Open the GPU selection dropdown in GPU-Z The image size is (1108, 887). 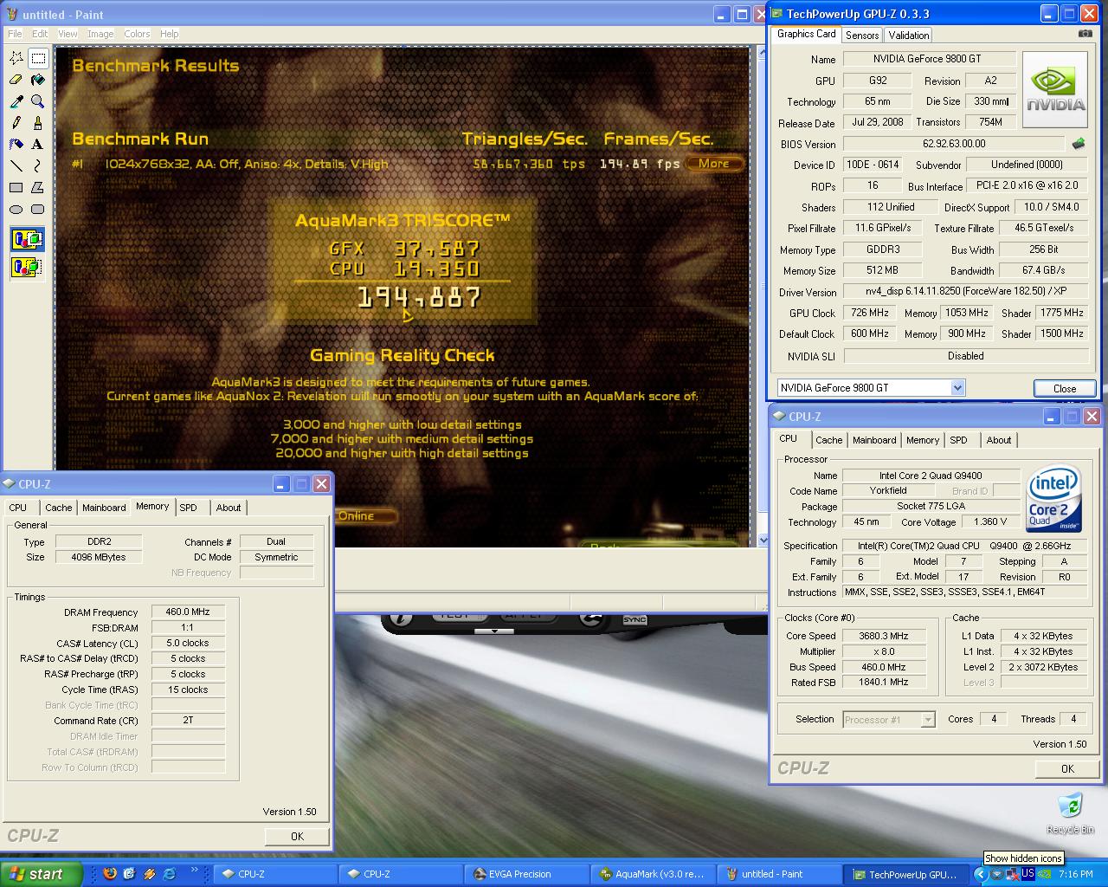(957, 388)
